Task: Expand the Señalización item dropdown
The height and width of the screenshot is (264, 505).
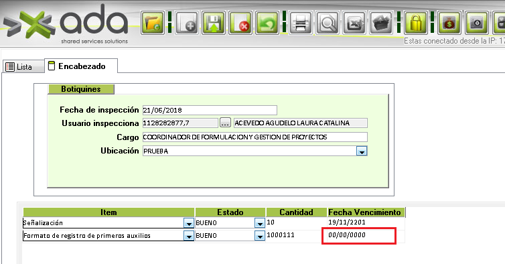Action: click(189, 222)
